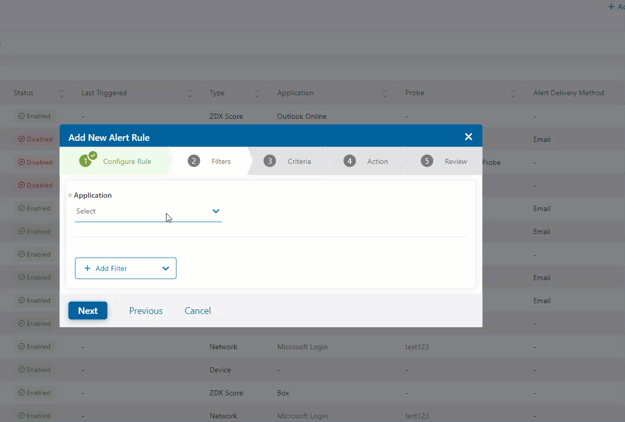Open the Application Select dropdown
The image size is (625, 422).
pyautogui.click(x=216, y=211)
